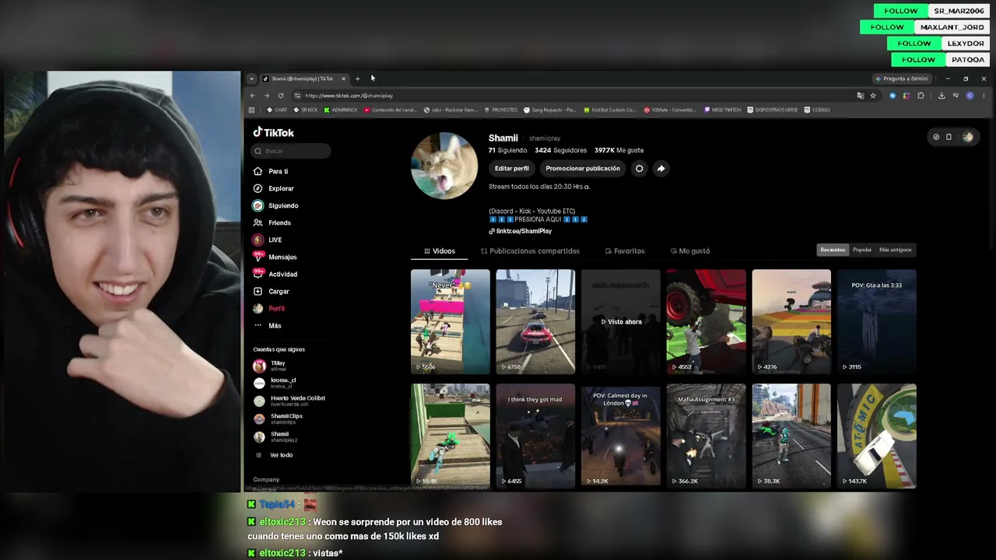
Task: Open the video labeled Visto ahora
Action: coord(621,321)
